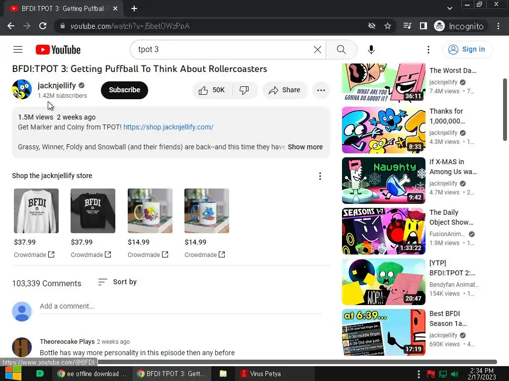The image size is (509, 381).
Task: Open YouTube settings three-dot menu
Action: (x=428, y=50)
